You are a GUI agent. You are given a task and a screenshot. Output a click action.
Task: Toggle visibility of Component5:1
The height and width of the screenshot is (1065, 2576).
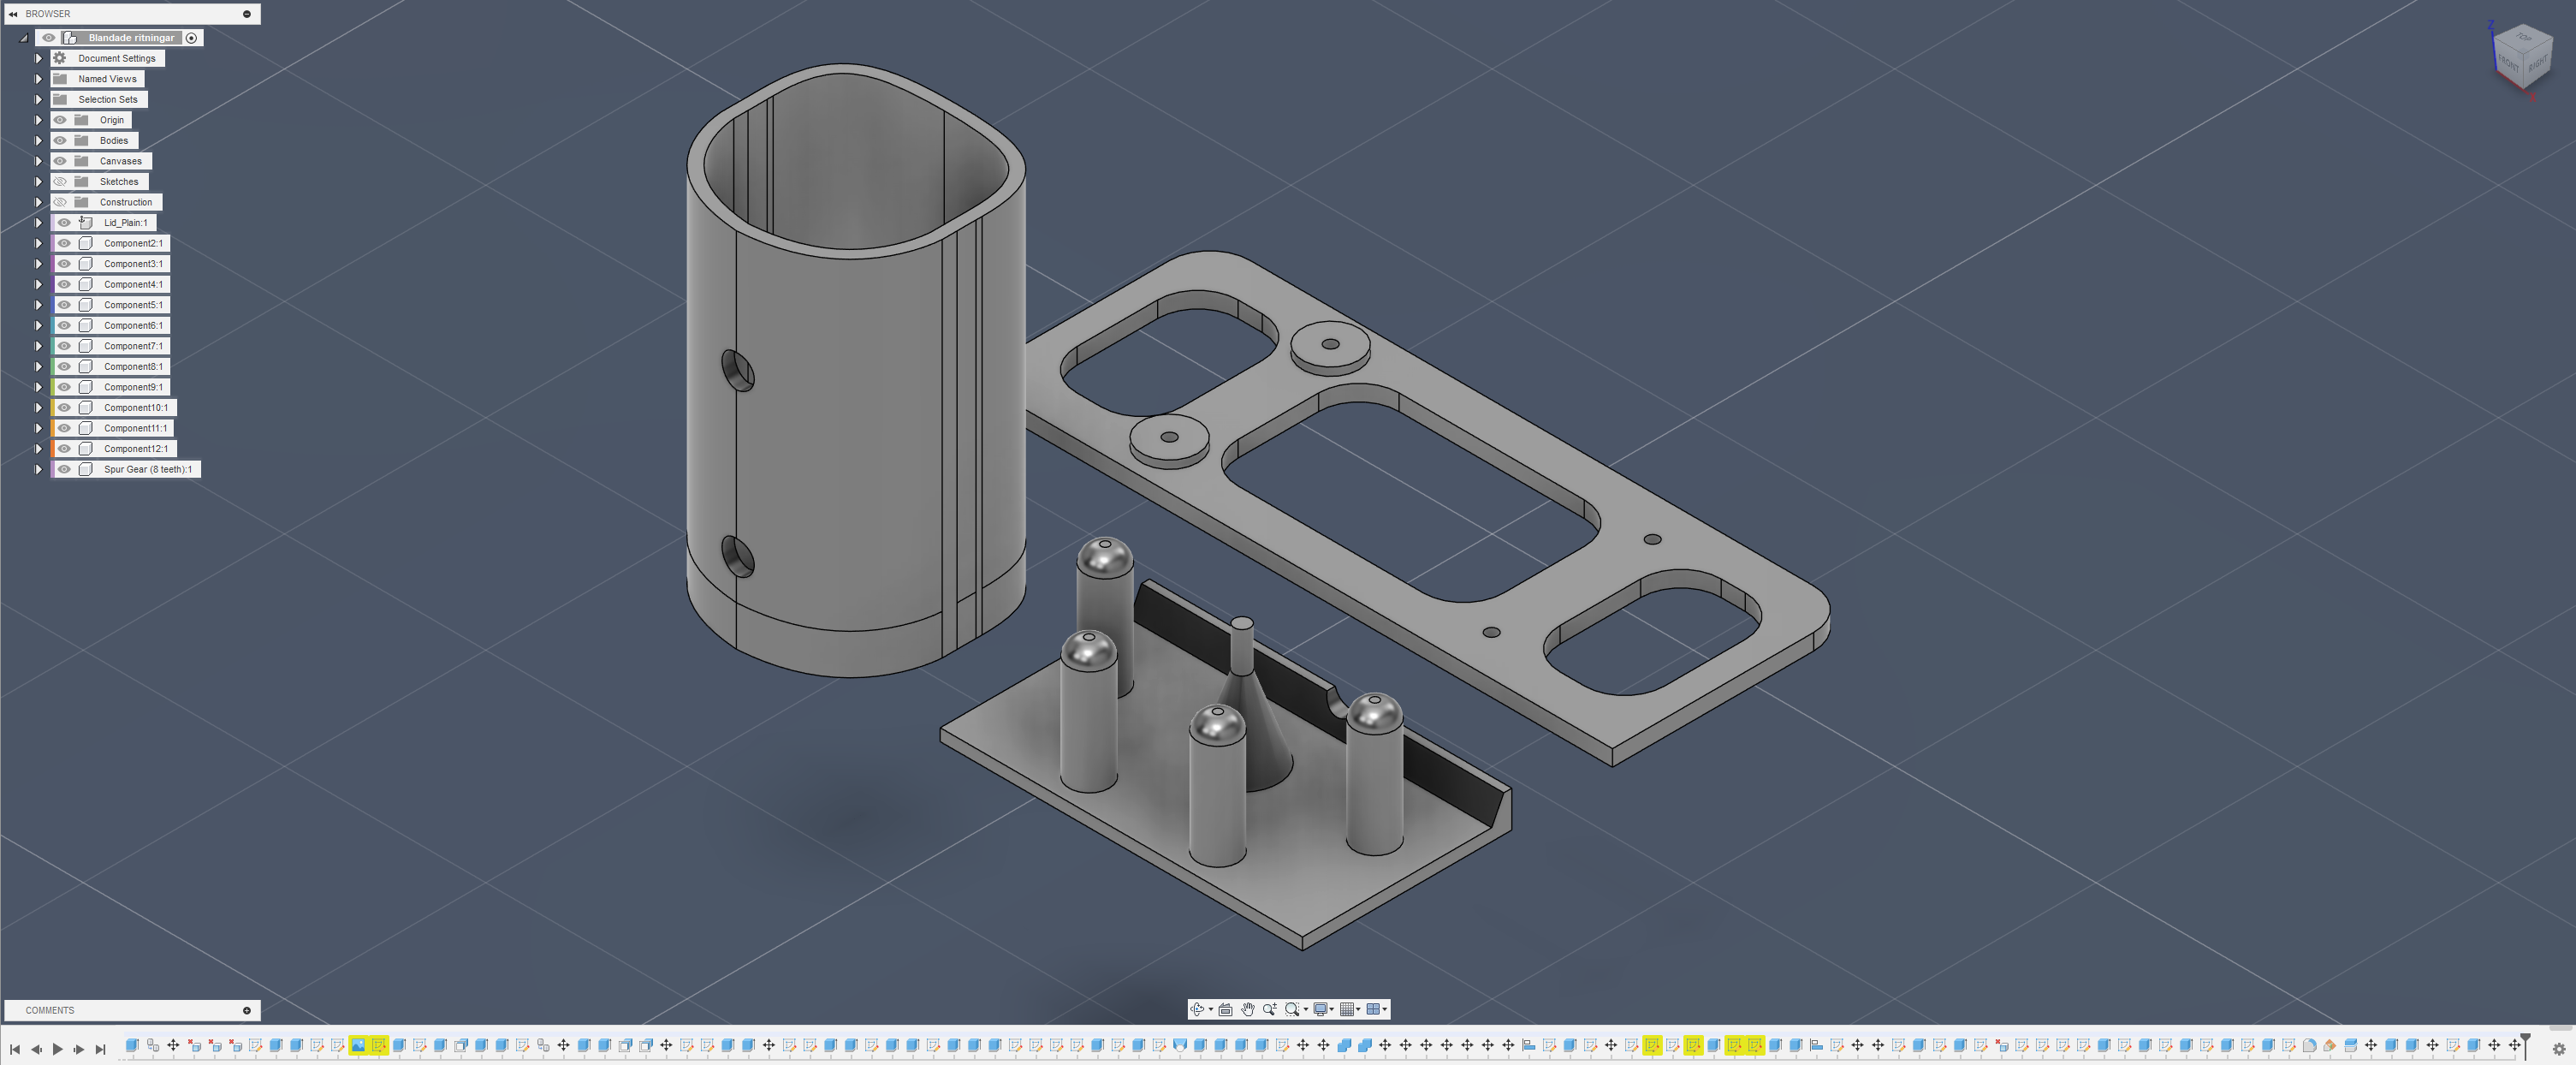coord(64,305)
